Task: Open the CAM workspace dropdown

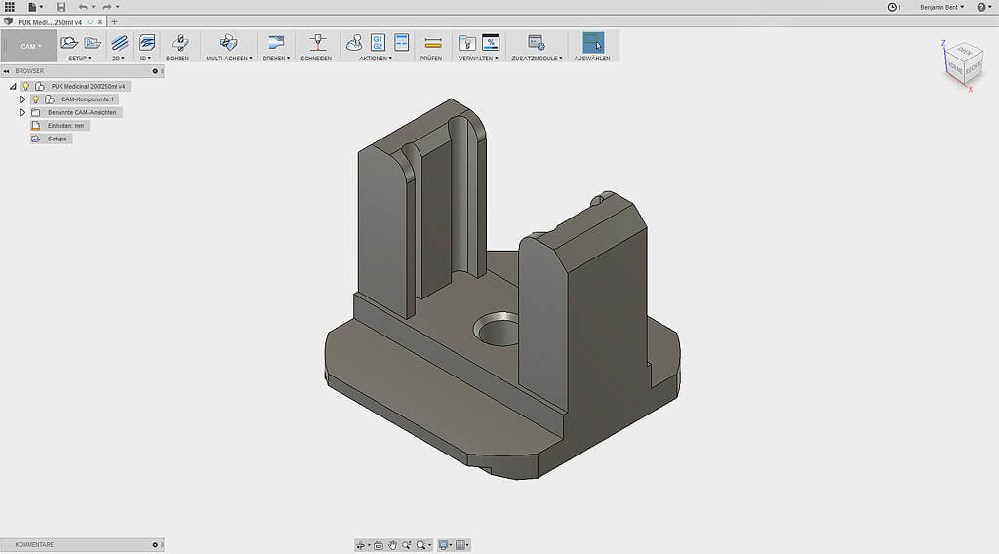Action: [29, 46]
